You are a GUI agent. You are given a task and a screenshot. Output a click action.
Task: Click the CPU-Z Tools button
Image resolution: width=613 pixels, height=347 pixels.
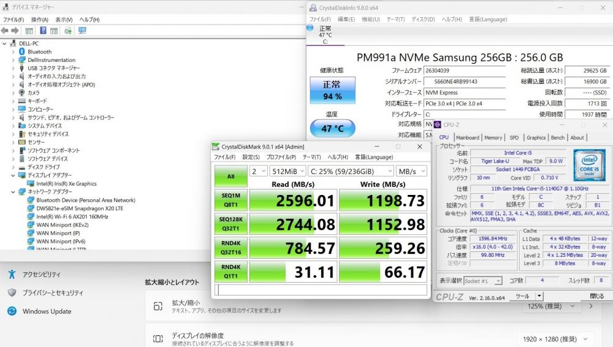coord(522,296)
